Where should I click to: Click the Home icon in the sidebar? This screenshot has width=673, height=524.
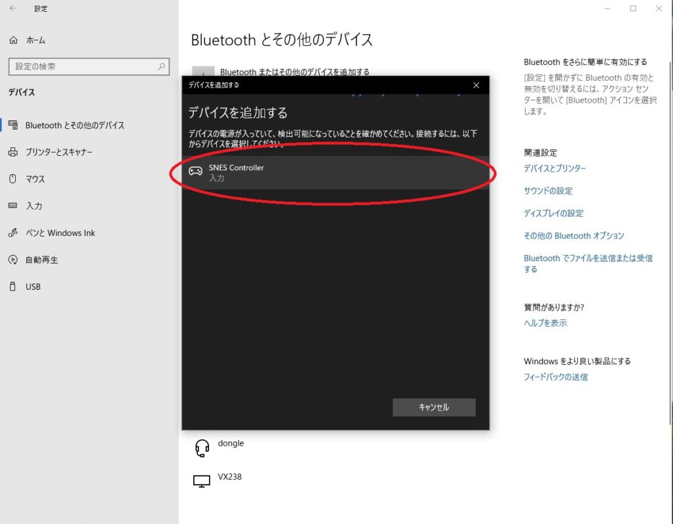point(13,40)
